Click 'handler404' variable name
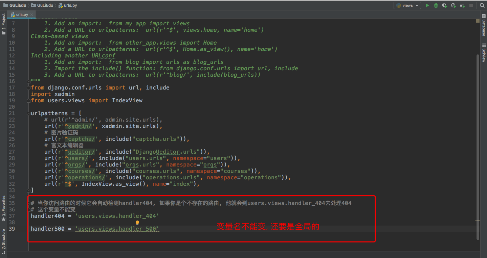This screenshot has height=258, width=487. point(47,216)
